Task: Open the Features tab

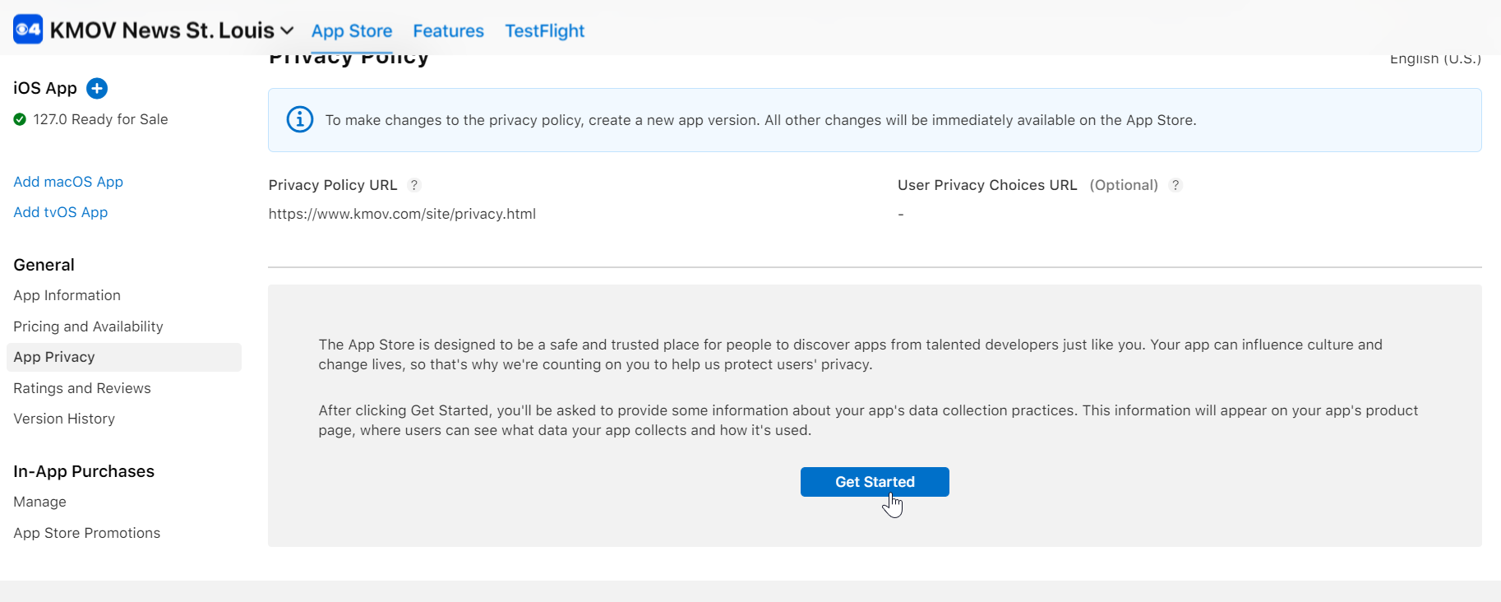Action: click(x=448, y=31)
